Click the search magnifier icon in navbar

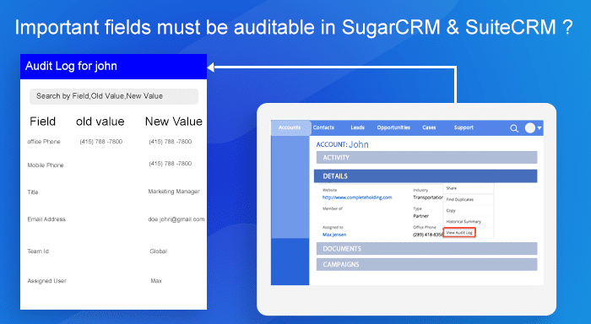pos(514,128)
